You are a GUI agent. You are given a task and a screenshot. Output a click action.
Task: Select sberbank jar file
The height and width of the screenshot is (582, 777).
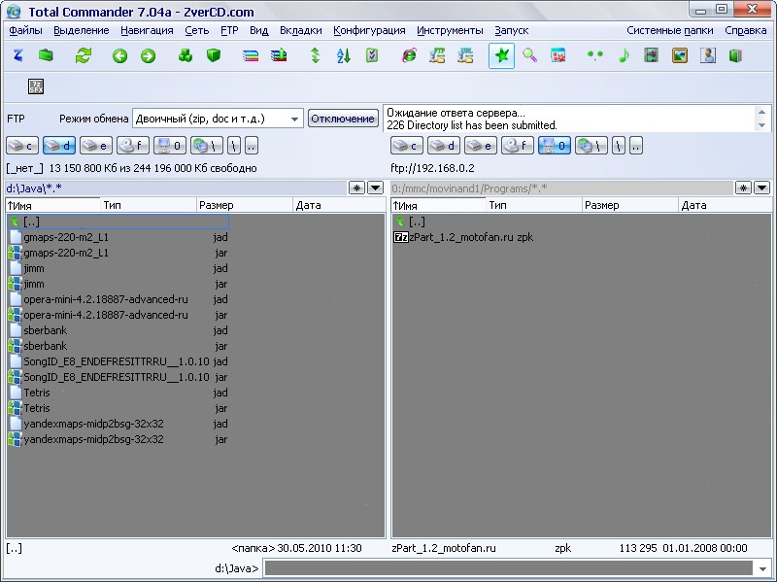[118, 346]
